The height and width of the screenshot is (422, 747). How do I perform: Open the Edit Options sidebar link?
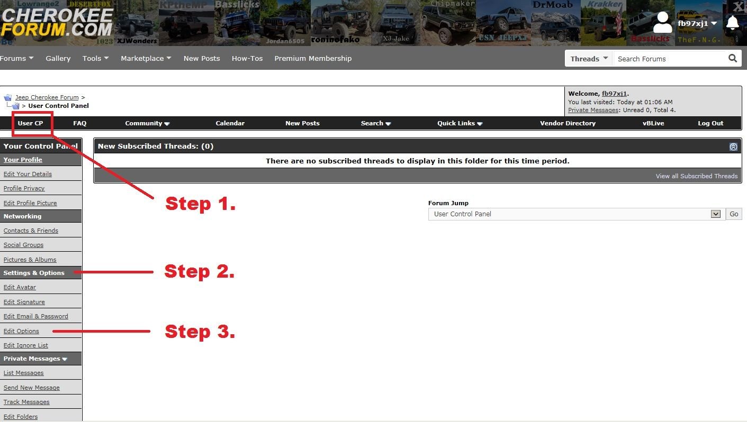click(x=21, y=331)
